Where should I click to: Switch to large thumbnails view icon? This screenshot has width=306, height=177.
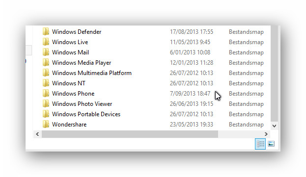tap(271, 144)
